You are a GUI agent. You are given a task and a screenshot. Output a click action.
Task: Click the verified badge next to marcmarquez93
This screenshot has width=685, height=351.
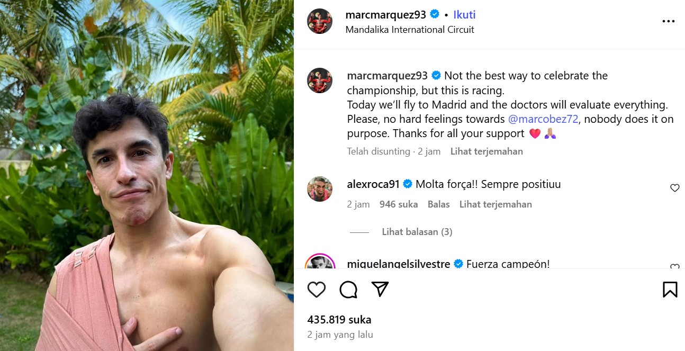[x=434, y=14]
